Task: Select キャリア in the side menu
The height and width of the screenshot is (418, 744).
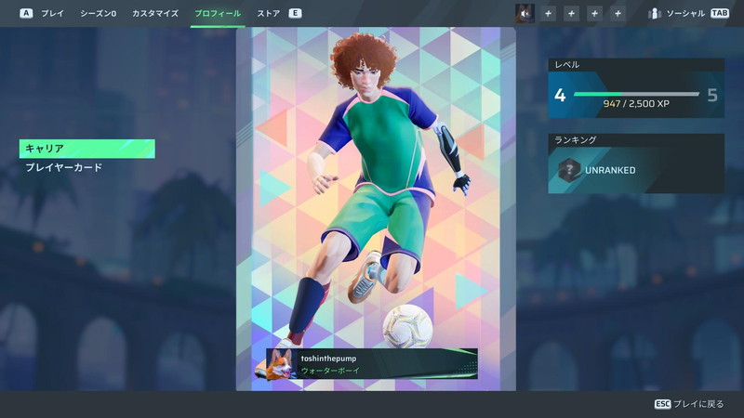Action: (x=86, y=149)
